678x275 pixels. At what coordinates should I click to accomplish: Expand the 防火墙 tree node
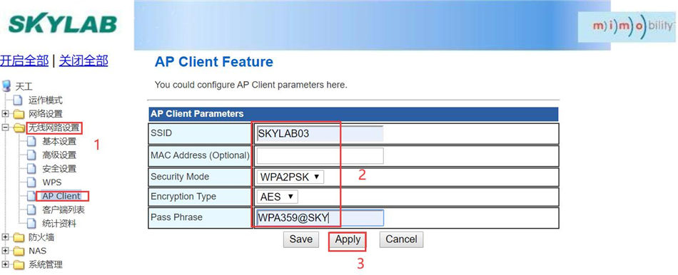(x=5, y=237)
